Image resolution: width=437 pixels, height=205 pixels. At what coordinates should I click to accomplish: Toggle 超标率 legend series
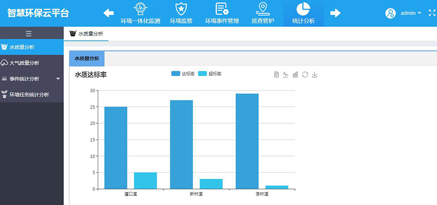click(x=210, y=74)
